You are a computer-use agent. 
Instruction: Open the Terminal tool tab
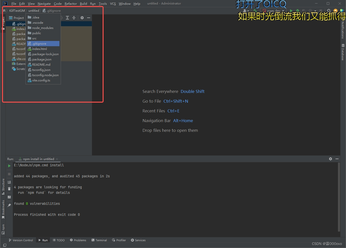pyautogui.click(x=99, y=240)
